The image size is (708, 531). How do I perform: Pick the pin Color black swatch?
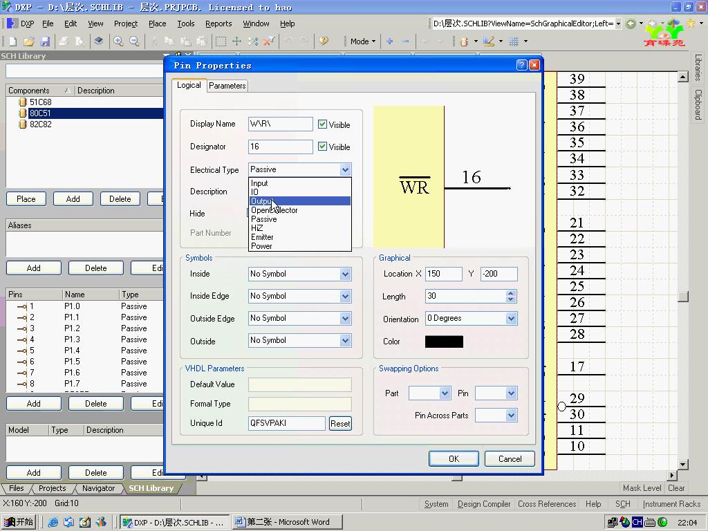pyautogui.click(x=444, y=342)
